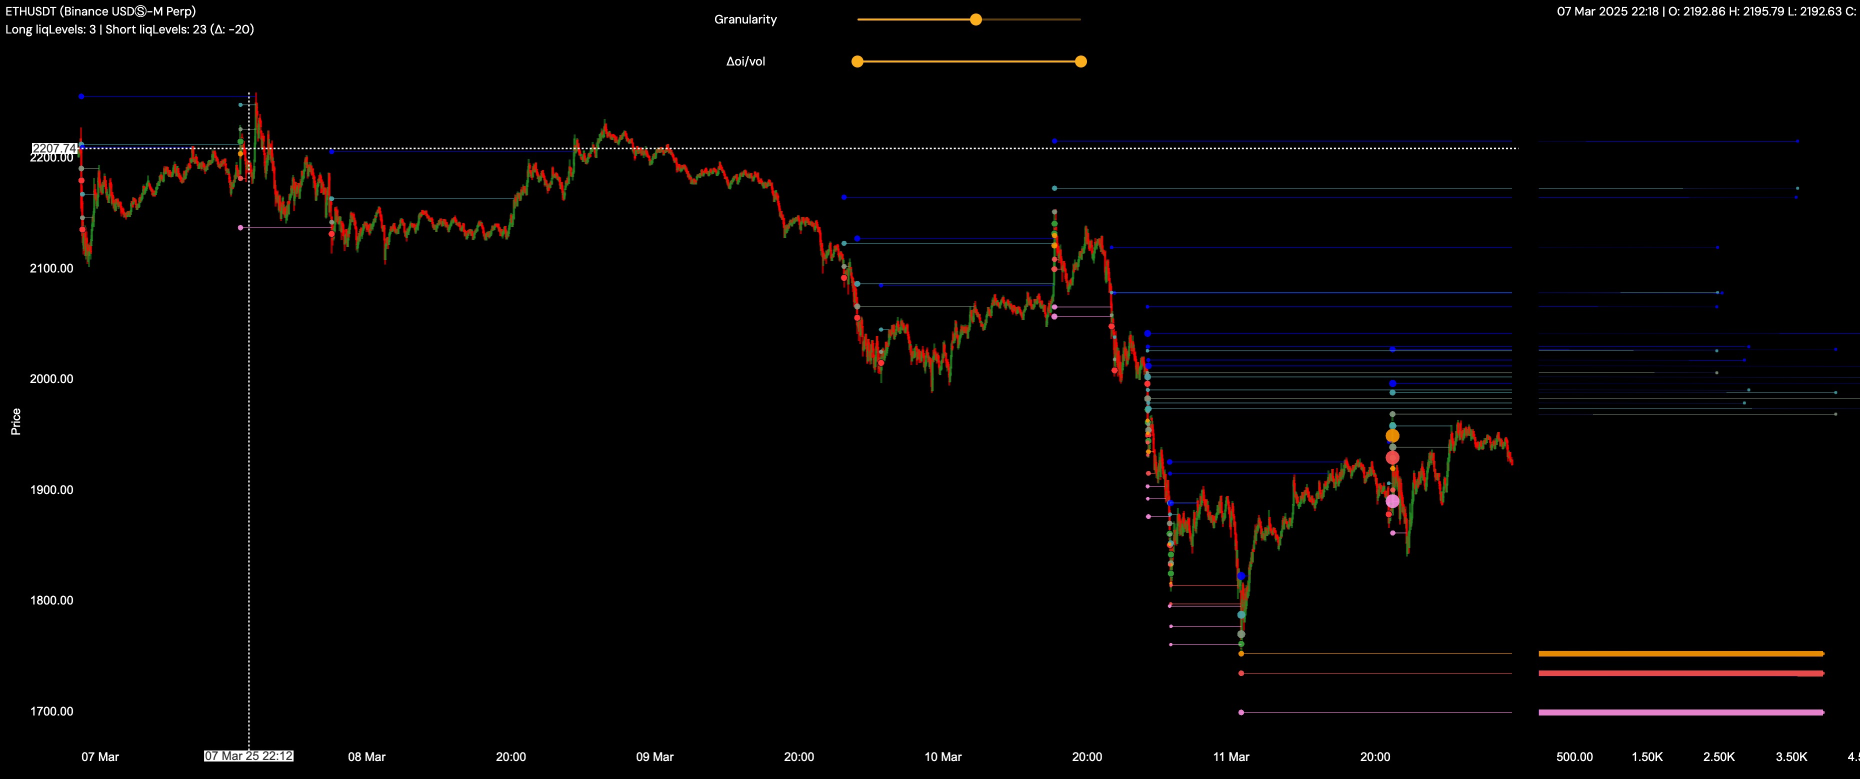
Task: Click the Granularity slider handle
Action: [x=975, y=19]
